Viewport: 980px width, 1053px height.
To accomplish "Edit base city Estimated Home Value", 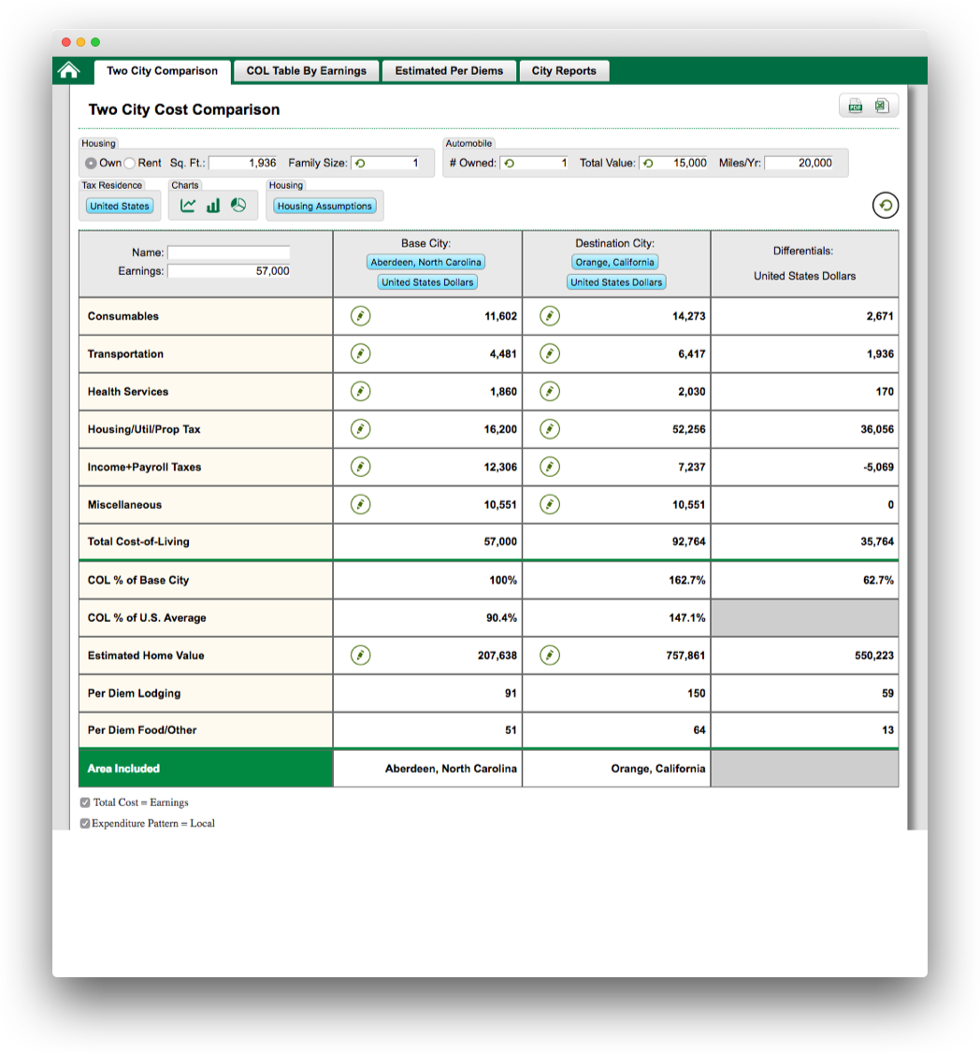I will point(361,655).
